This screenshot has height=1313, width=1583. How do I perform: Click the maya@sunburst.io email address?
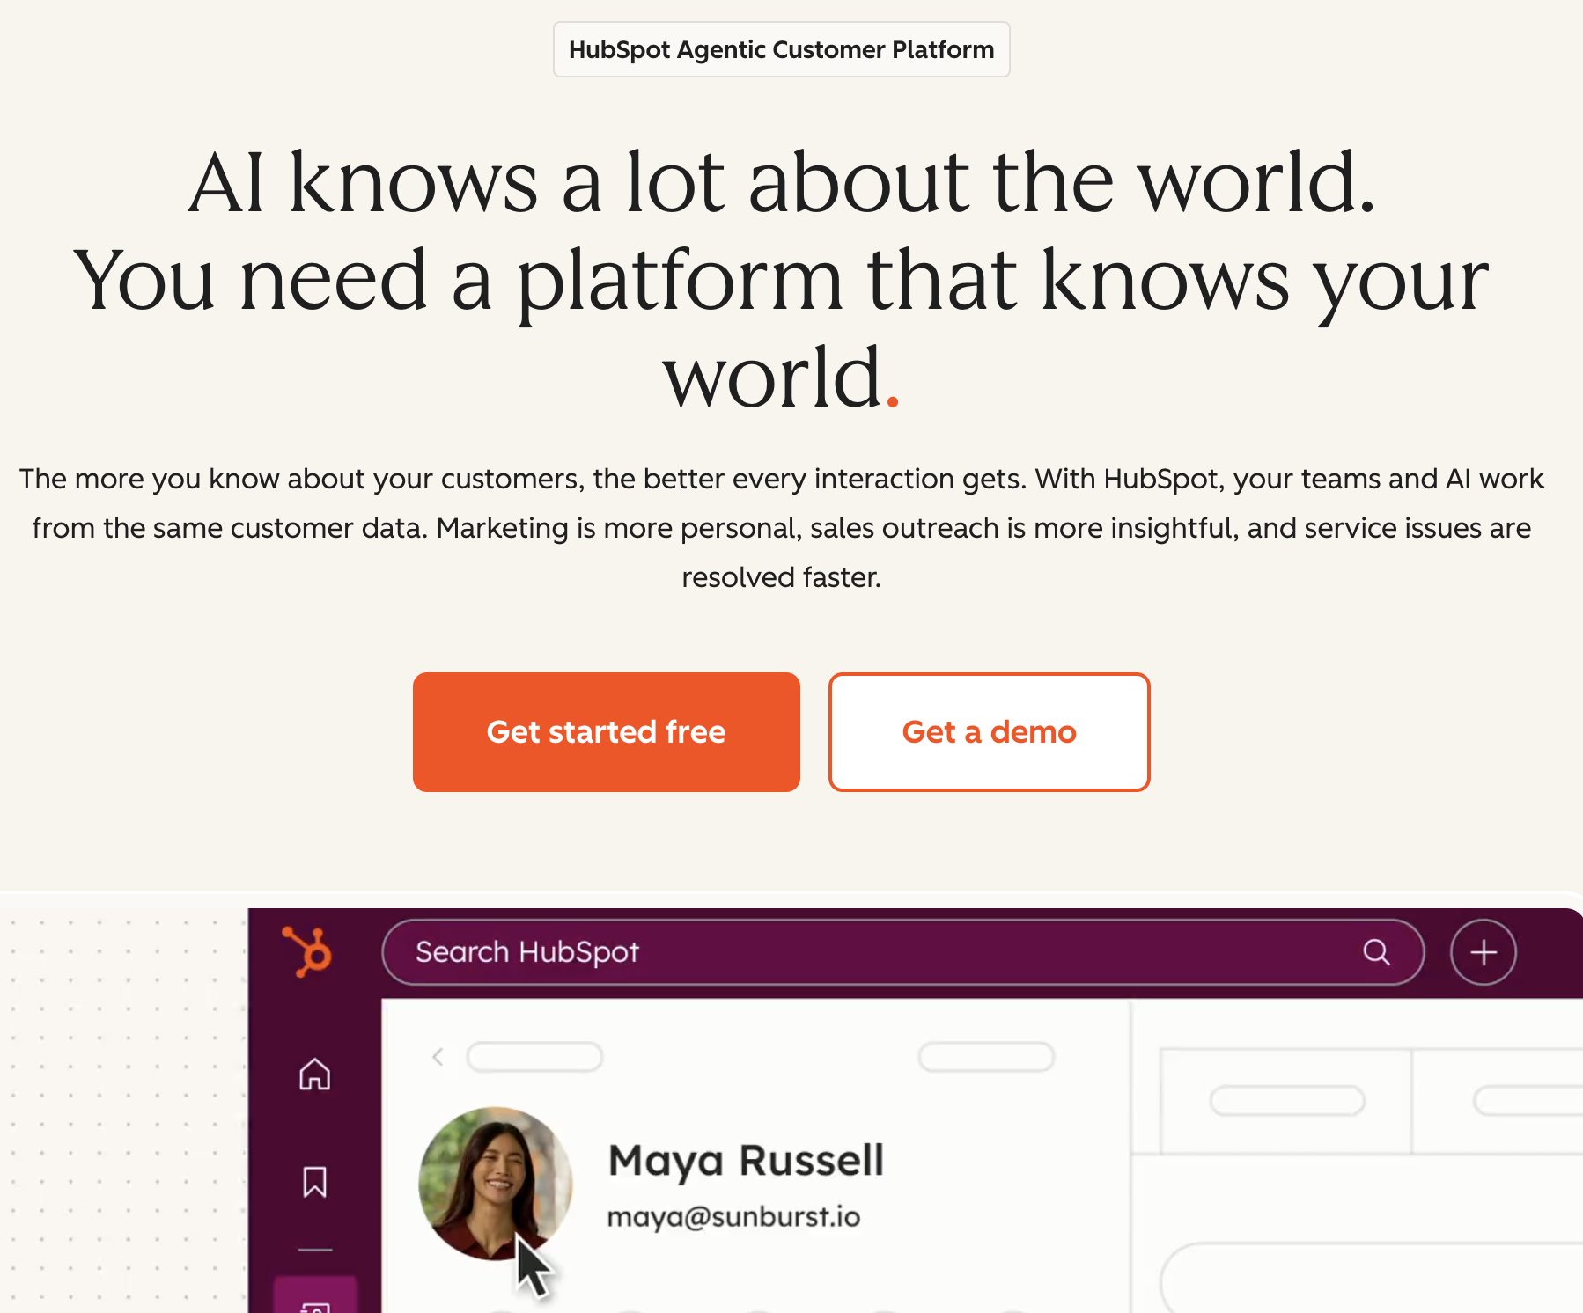pyautogui.click(x=733, y=1217)
